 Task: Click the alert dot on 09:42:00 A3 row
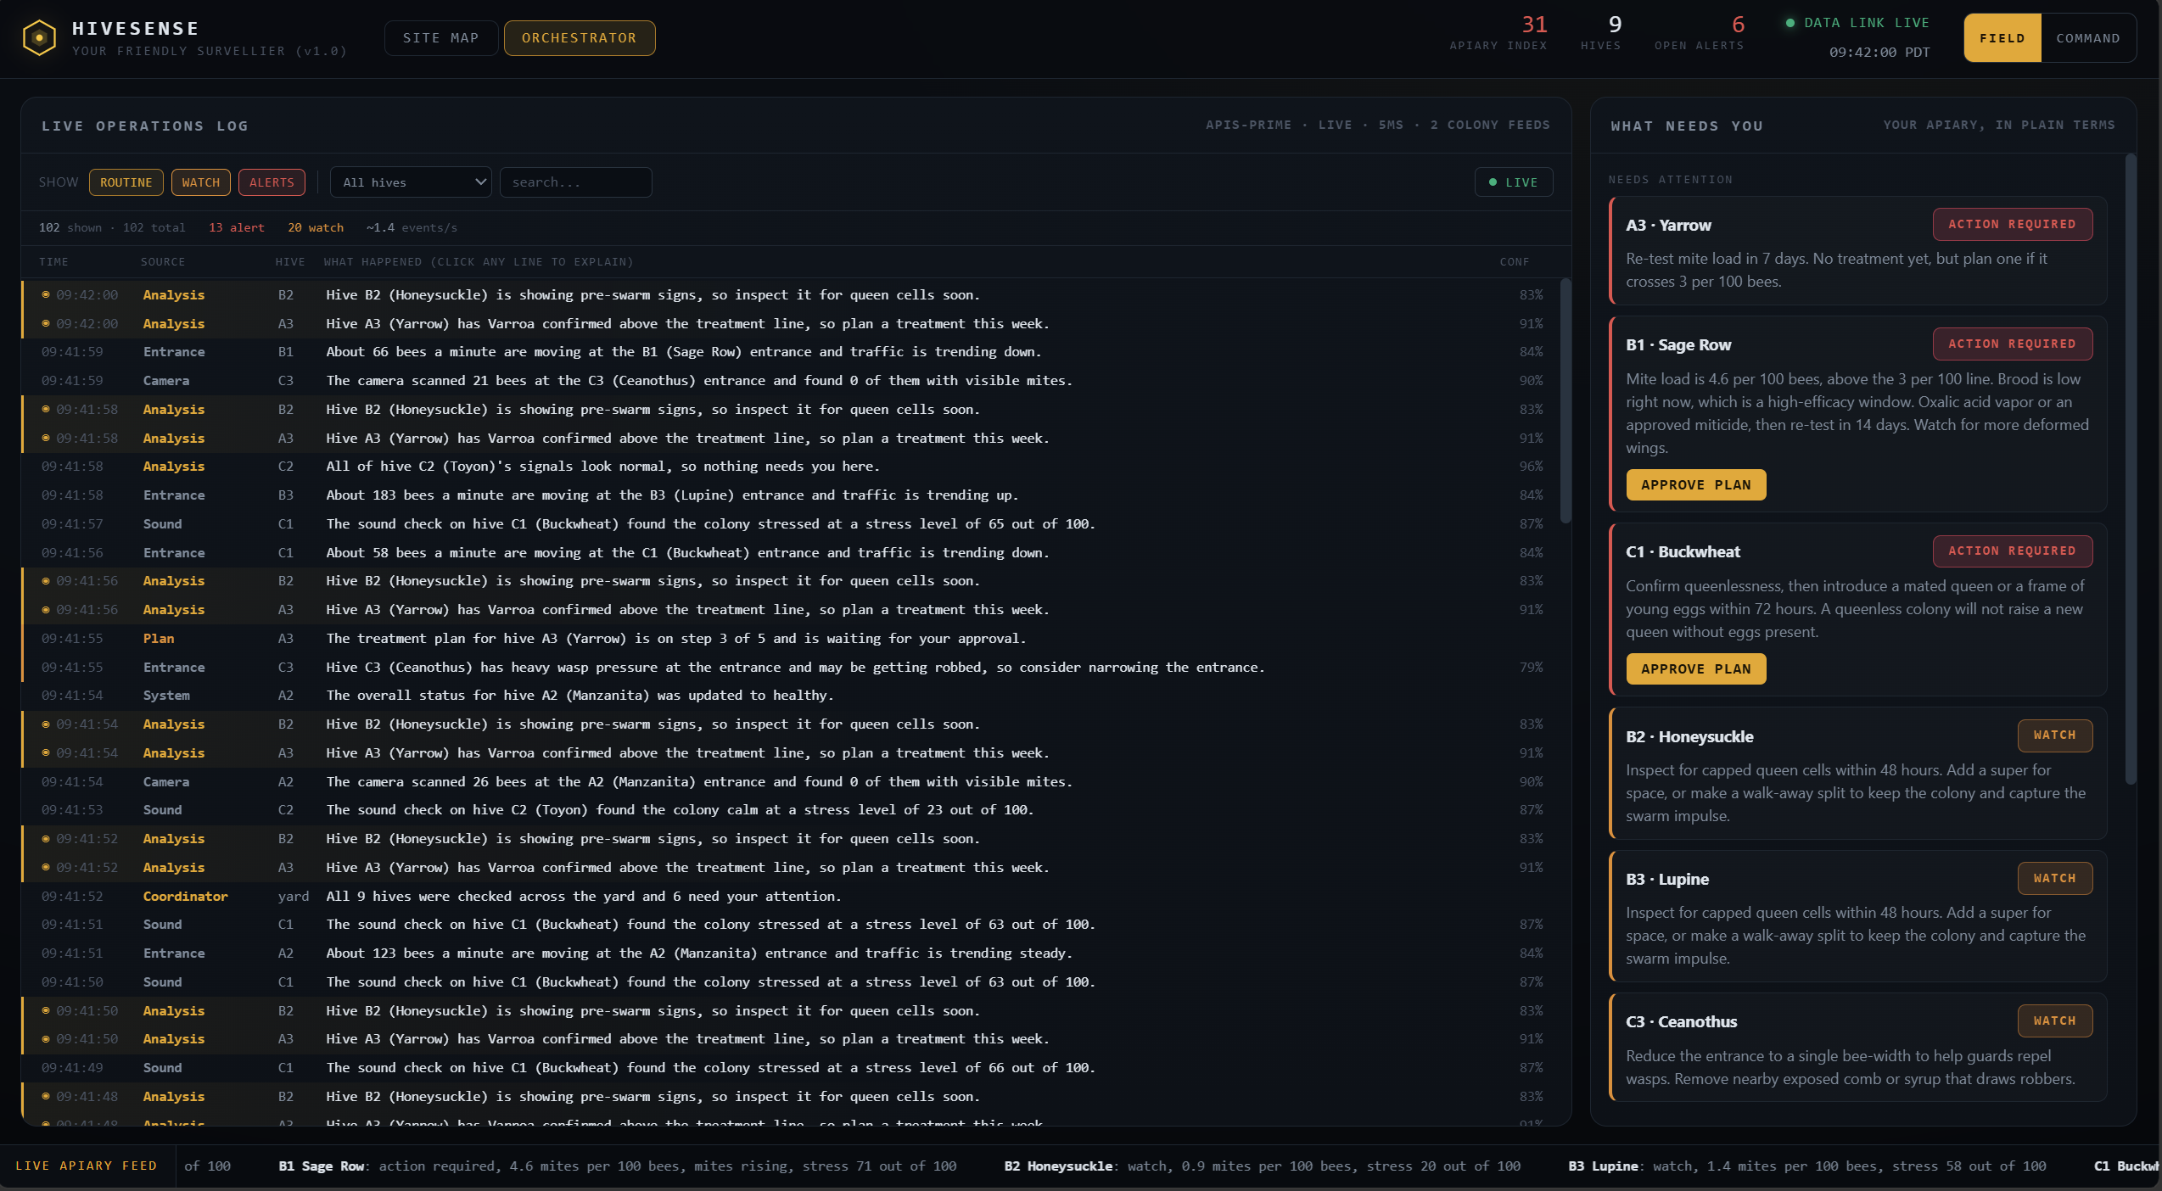click(46, 324)
